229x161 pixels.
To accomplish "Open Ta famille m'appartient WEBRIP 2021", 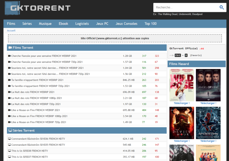I will click(37, 80).
